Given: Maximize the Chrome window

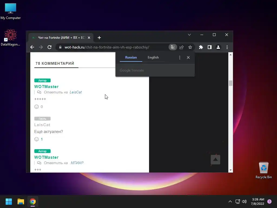Looking at the screenshot, I should pyautogui.click(x=214, y=35).
